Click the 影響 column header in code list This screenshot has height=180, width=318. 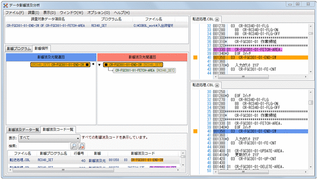point(97,154)
